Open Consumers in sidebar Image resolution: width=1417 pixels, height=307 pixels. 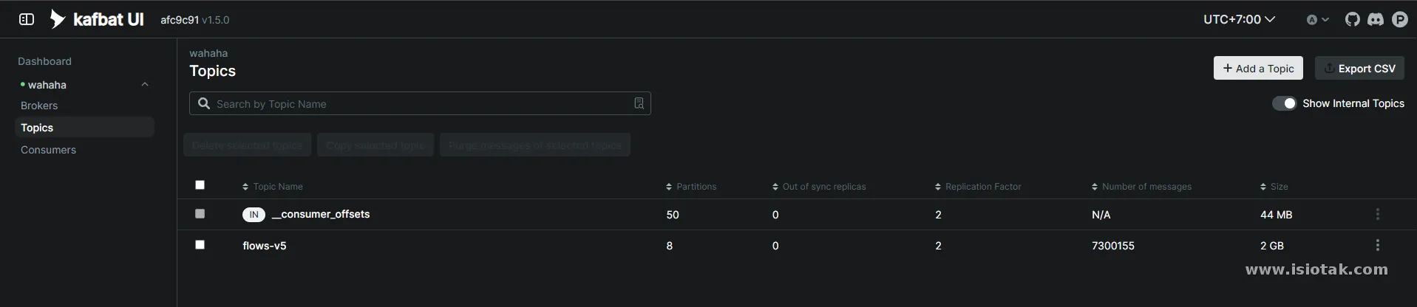click(48, 150)
